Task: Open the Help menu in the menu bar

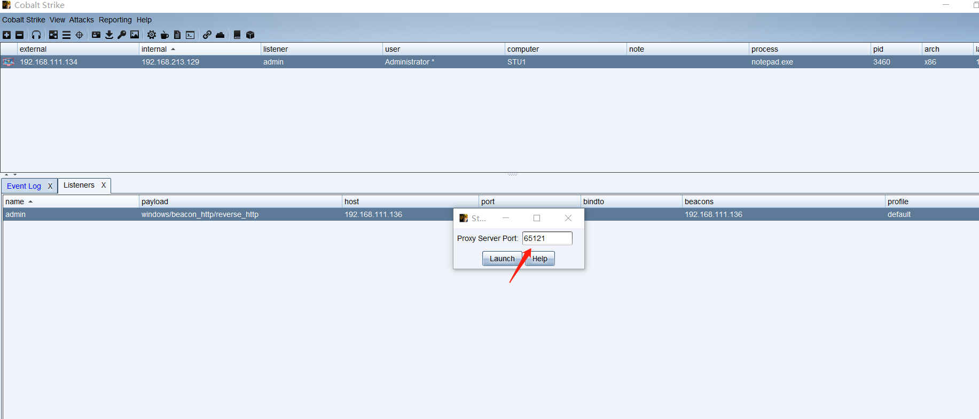Action: pyautogui.click(x=144, y=20)
